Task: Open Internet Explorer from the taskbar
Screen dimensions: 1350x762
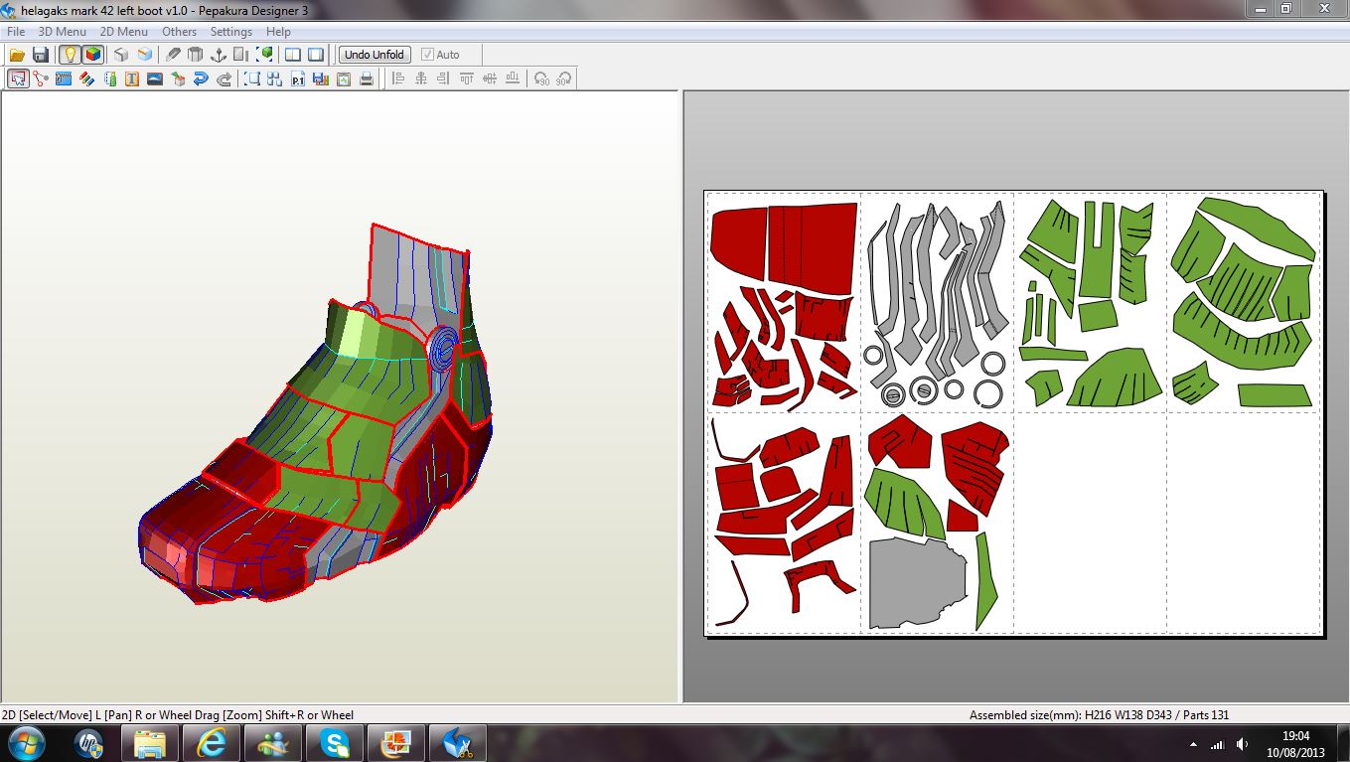Action: pos(212,742)
